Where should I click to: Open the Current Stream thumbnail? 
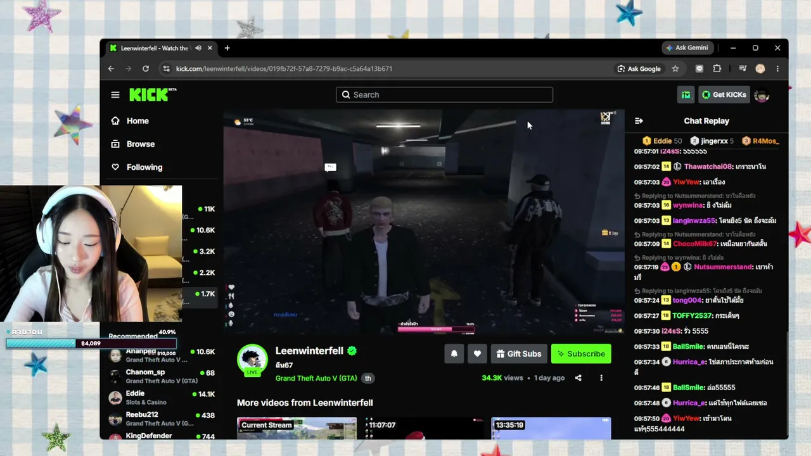(x=297, y=429)
